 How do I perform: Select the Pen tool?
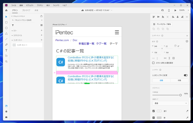[6, 45]
